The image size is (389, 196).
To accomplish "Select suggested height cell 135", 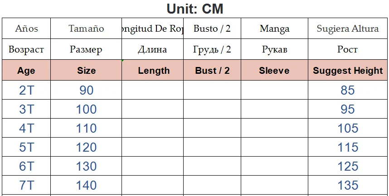I will tap(348, 185).
